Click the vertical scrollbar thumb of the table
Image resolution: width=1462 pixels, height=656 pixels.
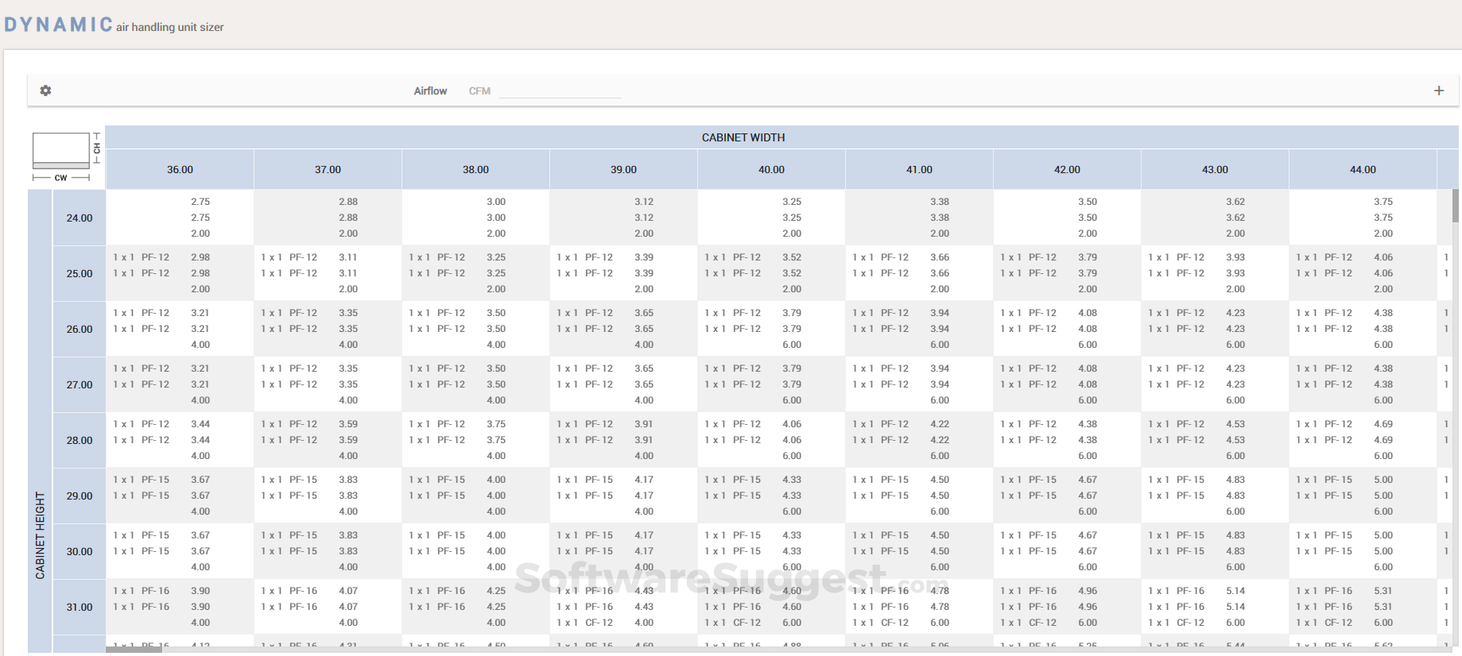coord(1456,206)
